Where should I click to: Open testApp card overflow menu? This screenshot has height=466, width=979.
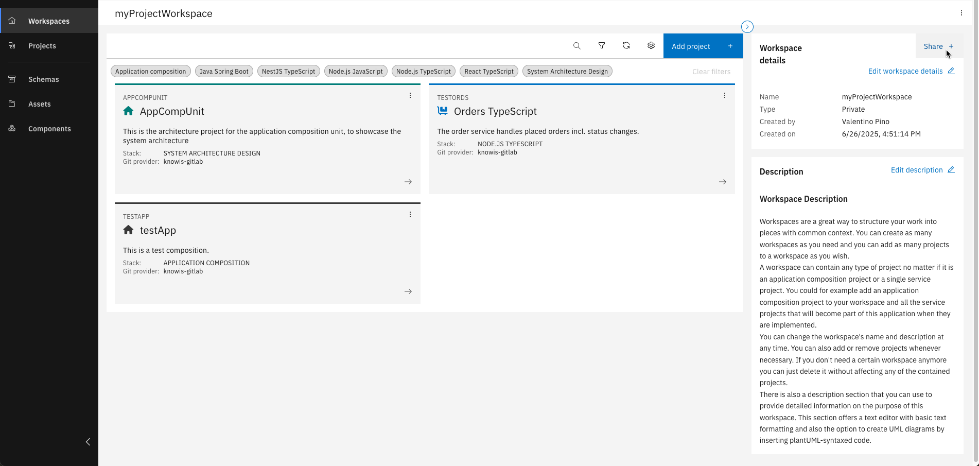pos(410,214)
